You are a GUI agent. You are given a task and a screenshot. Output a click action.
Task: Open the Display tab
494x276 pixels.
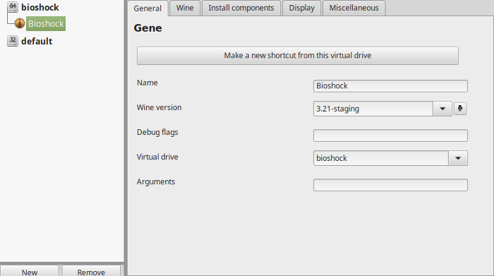[x=302, y=8]
